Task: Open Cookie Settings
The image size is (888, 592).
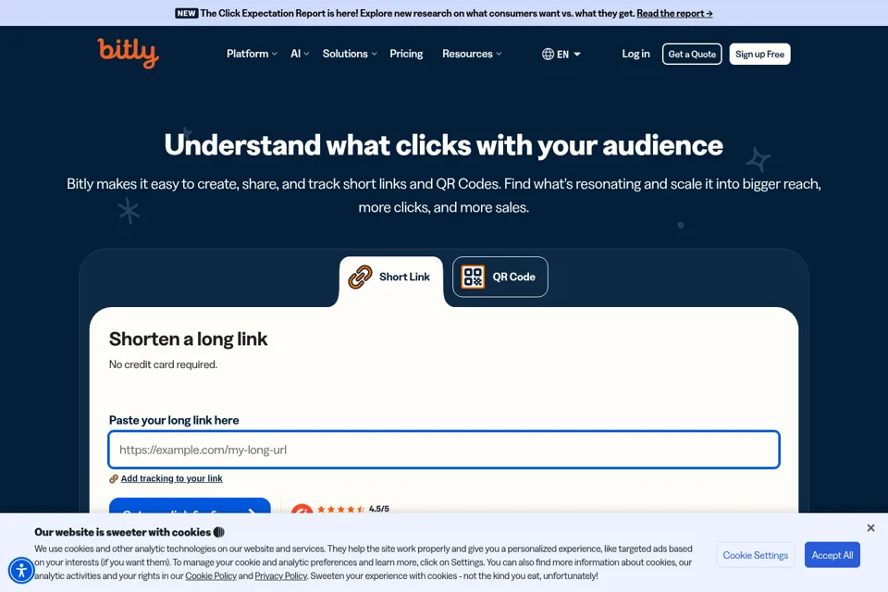Action: pyautogui.click(x=756, y=555)
